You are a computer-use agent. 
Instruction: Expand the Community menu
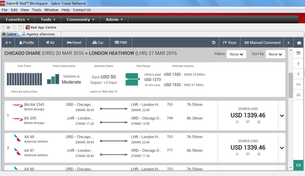80,20
